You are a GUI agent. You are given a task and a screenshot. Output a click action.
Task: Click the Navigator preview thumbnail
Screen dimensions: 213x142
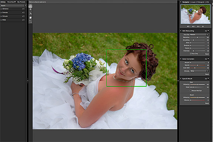[x=196, y=14]
